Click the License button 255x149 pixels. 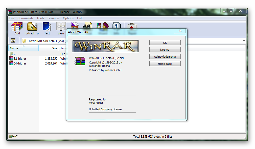pos(165,50)
